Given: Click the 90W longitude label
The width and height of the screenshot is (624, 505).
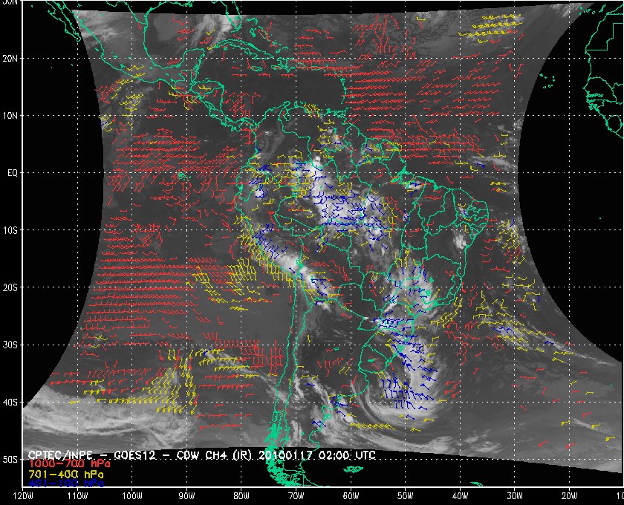Looking at the screenshot, I should coord(186,496).
